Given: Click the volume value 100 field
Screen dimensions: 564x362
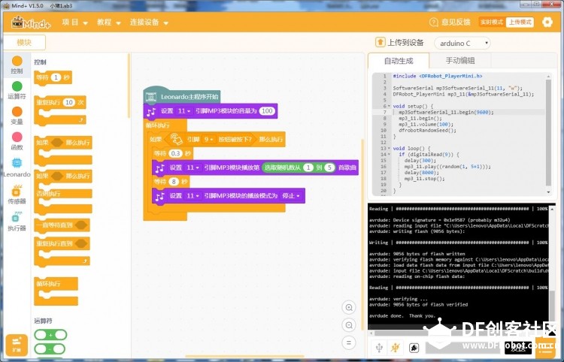Looking at the screenshot, I should point(267,111).
